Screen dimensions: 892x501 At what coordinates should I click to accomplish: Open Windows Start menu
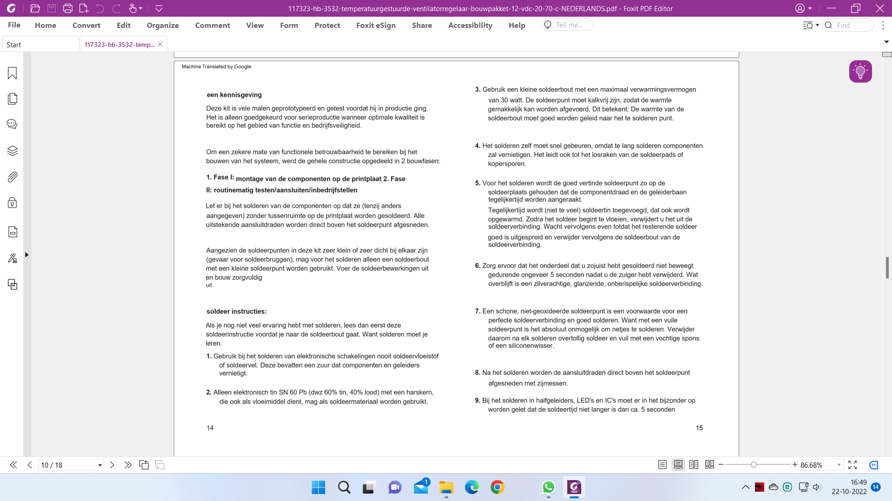318,487
